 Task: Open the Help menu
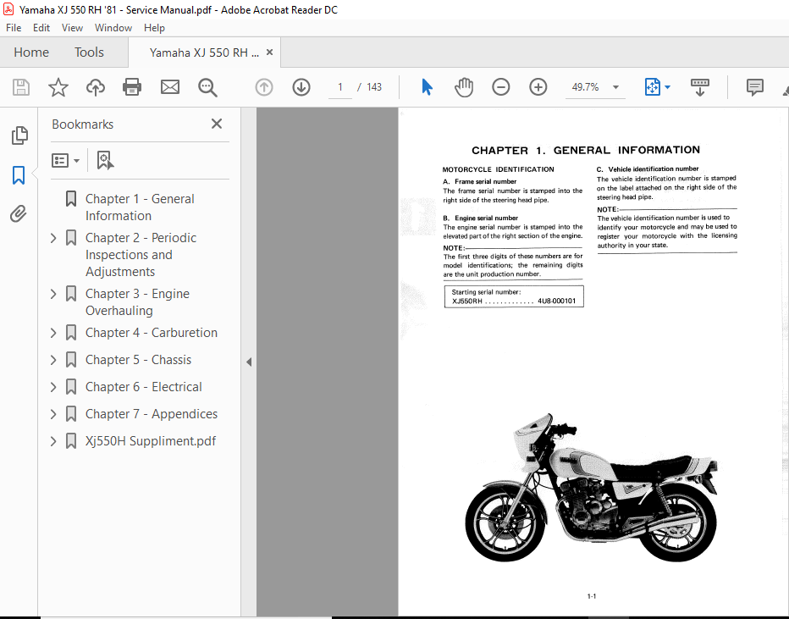tap(154, 28)
